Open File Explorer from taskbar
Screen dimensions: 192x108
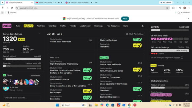(x=96, y=105)
